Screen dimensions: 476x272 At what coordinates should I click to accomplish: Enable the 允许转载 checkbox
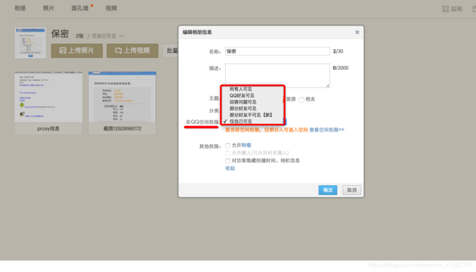[x=228, y=146]
